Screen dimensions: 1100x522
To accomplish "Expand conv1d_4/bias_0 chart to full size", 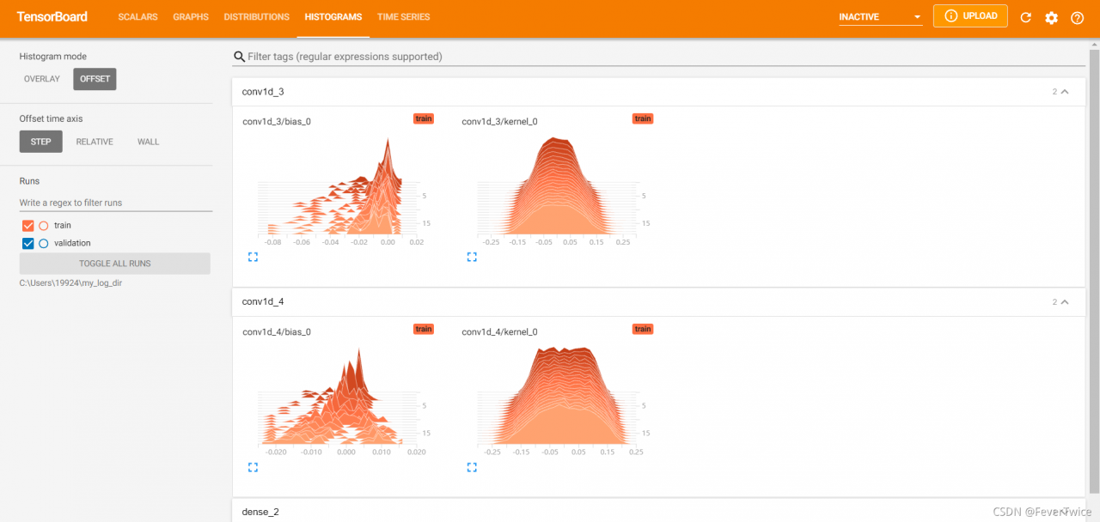I will point(253,467).
